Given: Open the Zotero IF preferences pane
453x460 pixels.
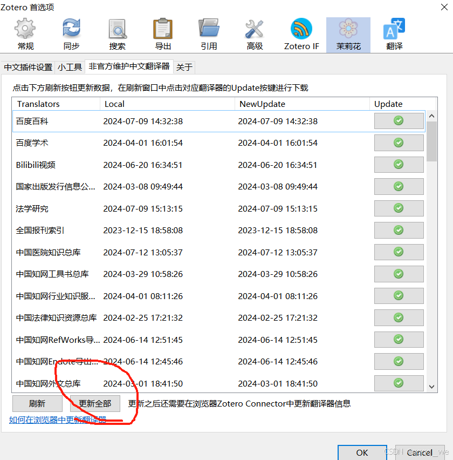Looking at the screenshot, I should 301,35.
